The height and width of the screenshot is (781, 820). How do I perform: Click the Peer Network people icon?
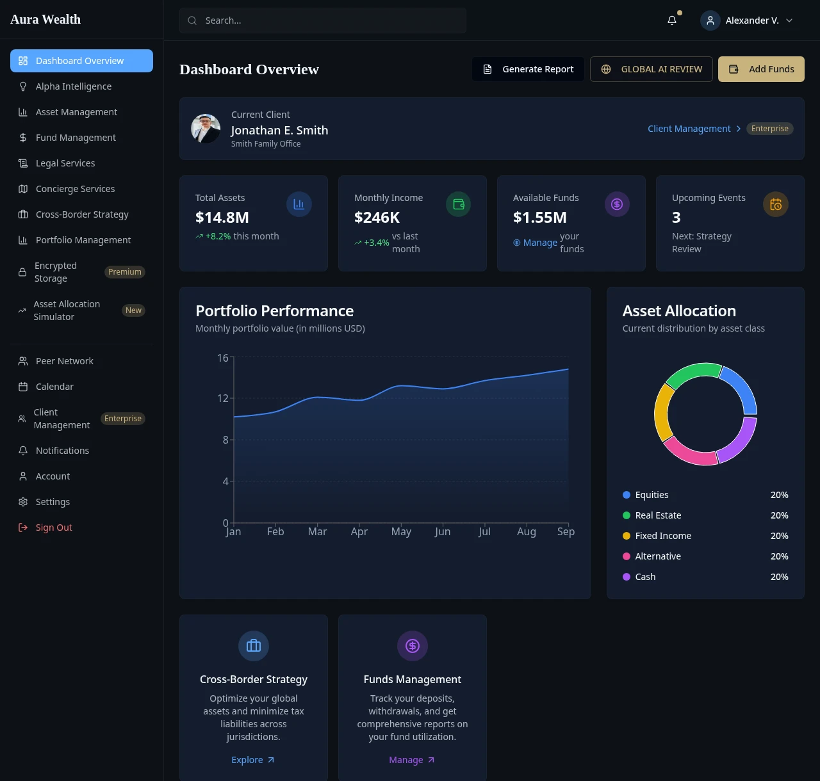point(23,361)
